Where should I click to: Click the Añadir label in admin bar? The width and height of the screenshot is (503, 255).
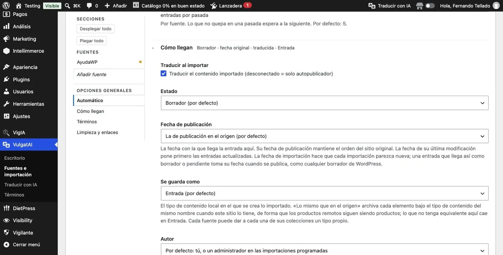(x=119, y=6)
